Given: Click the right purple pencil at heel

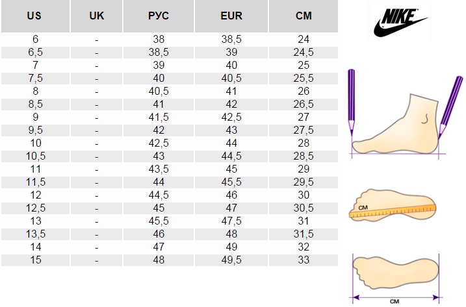Looking at the screenshot, I should coord(450,107).
